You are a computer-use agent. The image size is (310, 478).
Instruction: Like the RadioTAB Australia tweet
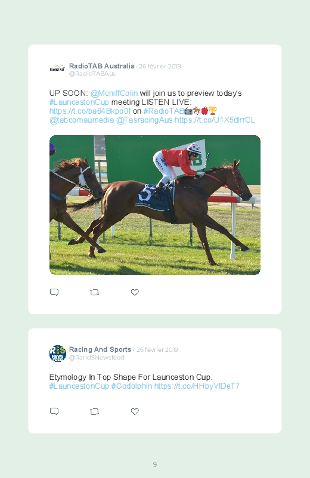click(135, 292)
